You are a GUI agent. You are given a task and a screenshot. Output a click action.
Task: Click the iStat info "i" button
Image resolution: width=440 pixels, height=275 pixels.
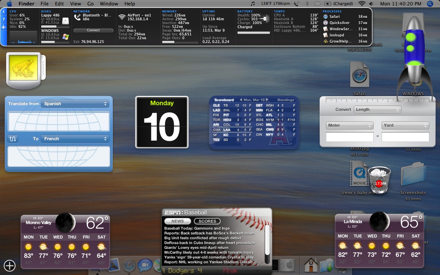click(x=4, y=11)
